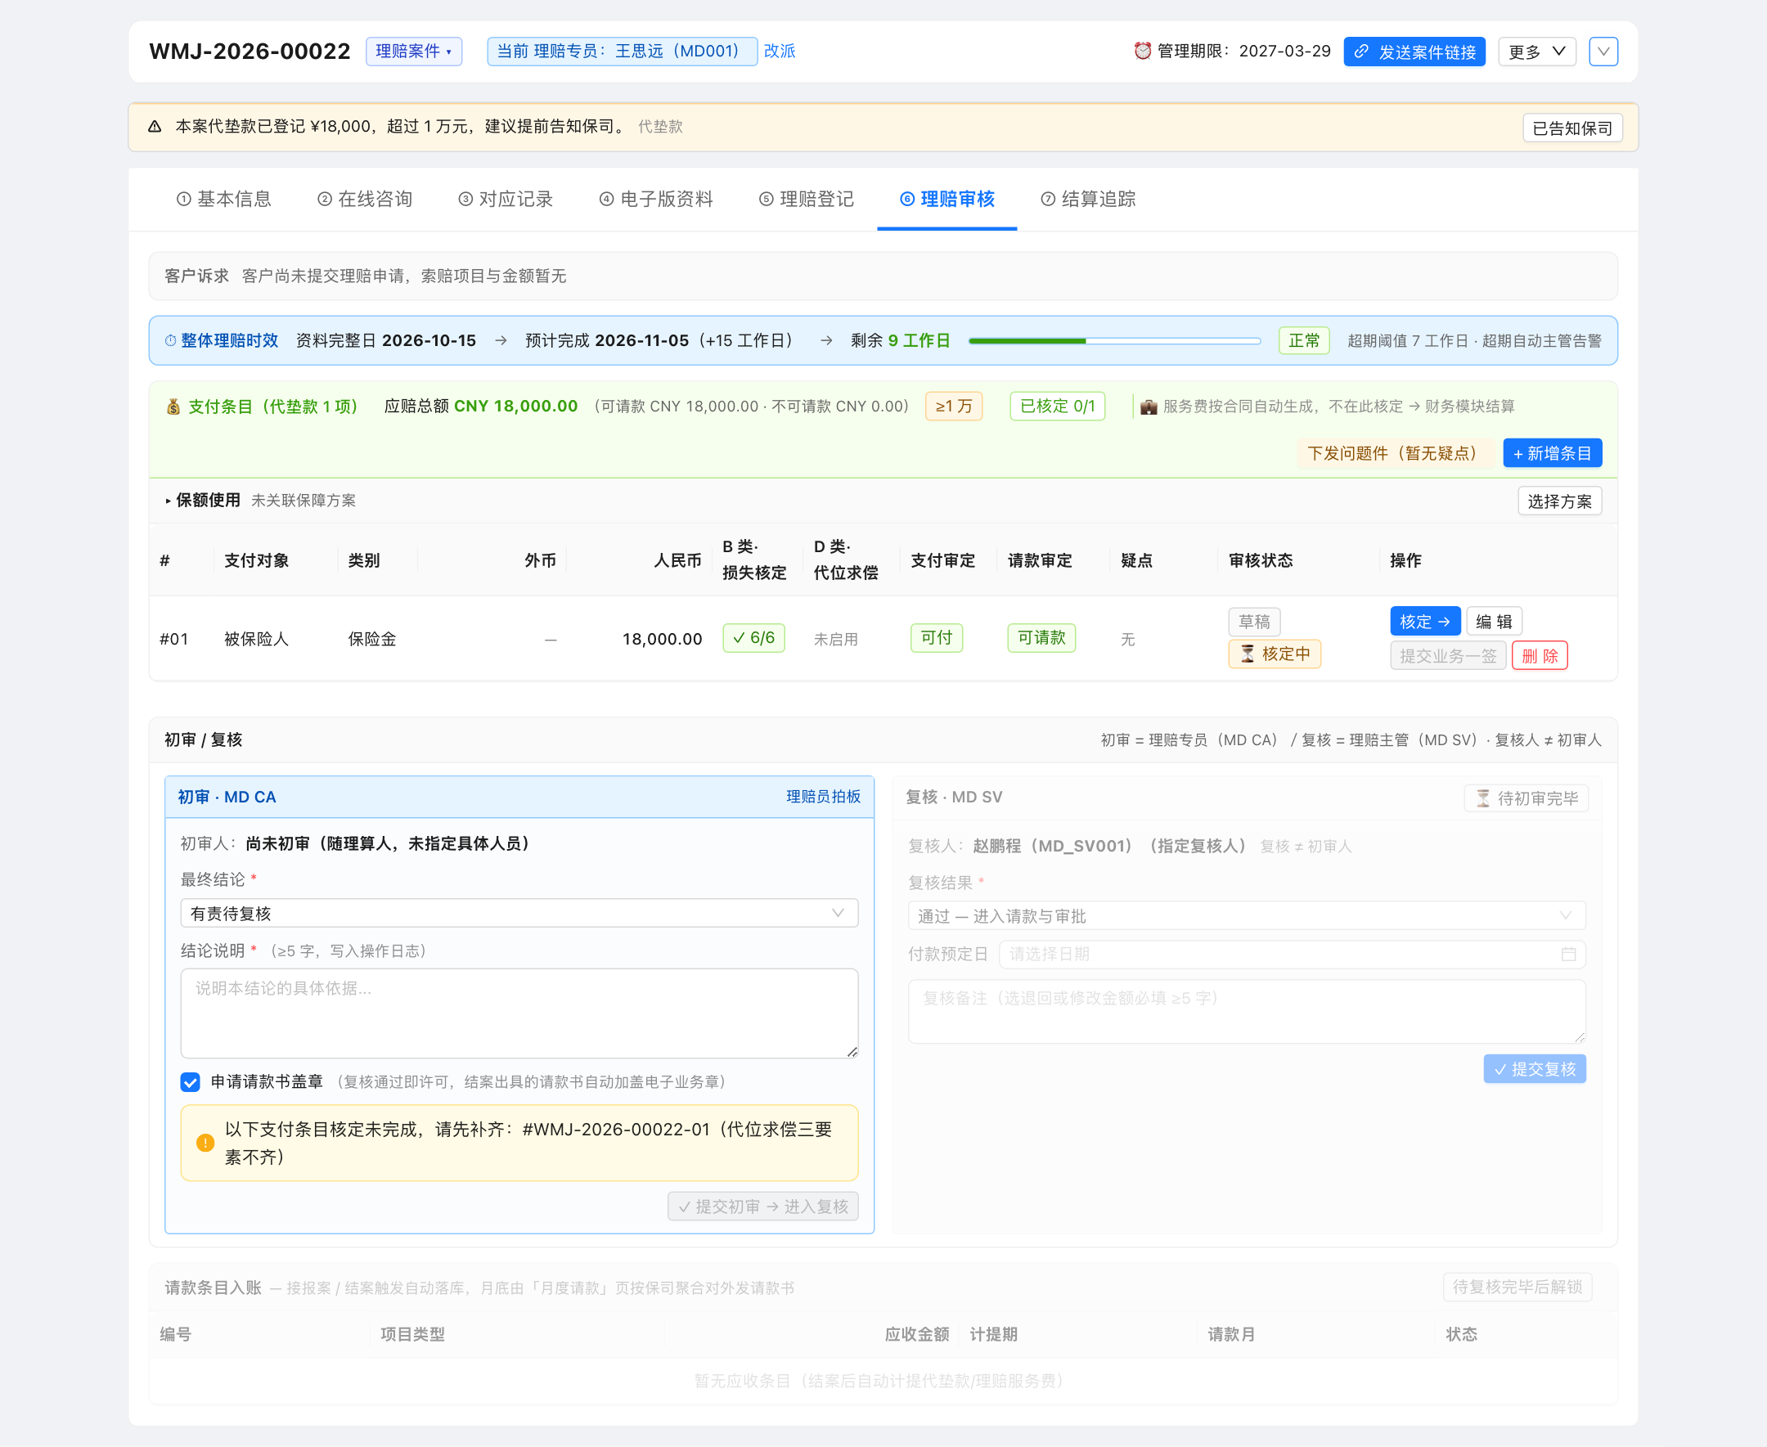Open the 更多 dropdown menu

pyautogui.click(x=1536, y=52)
